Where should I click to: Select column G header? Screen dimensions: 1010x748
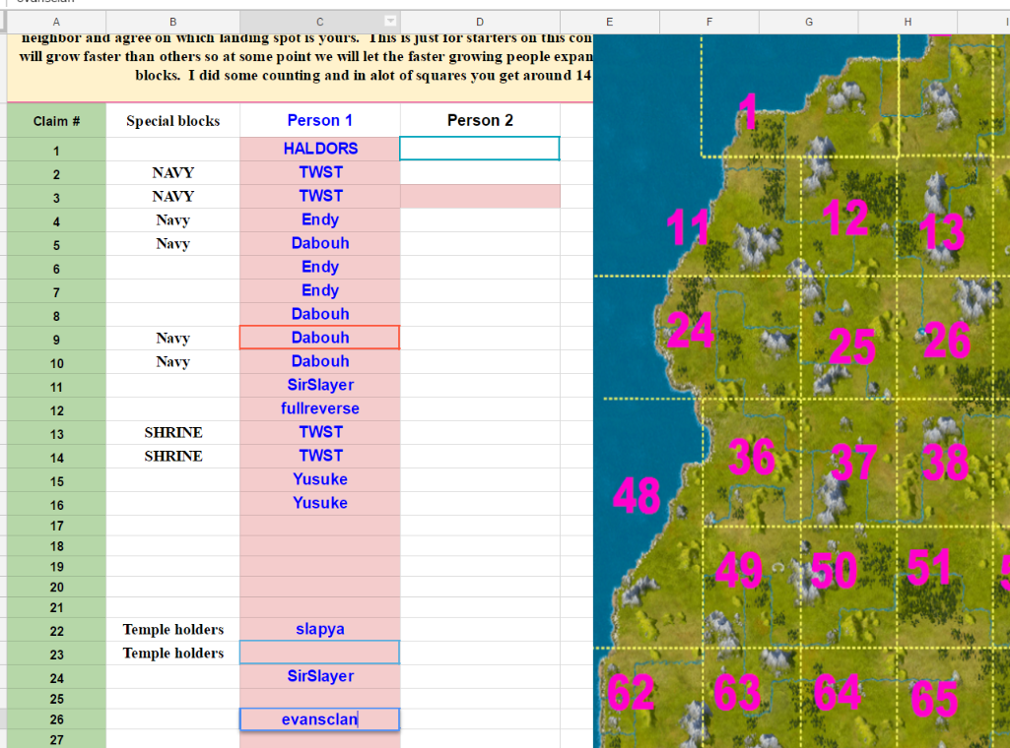[808, 22]
